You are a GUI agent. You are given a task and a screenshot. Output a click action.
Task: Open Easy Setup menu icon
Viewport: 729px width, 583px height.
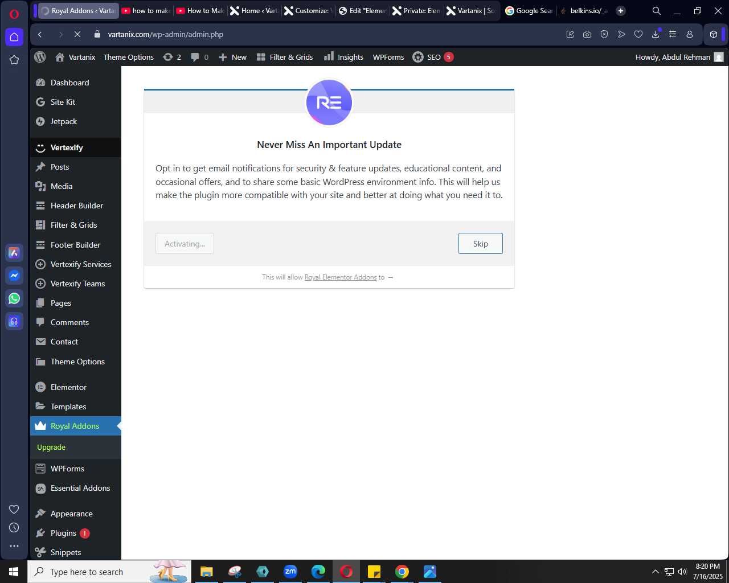(x=673, y=34)
